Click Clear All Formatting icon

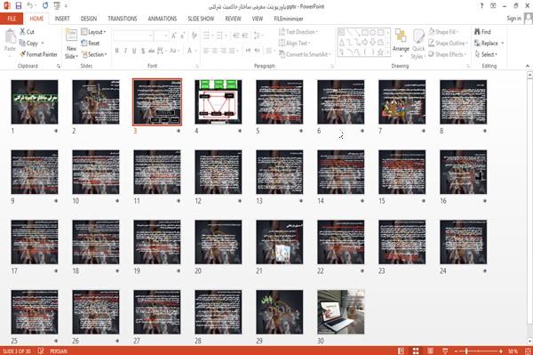click(x=194, y=36)
